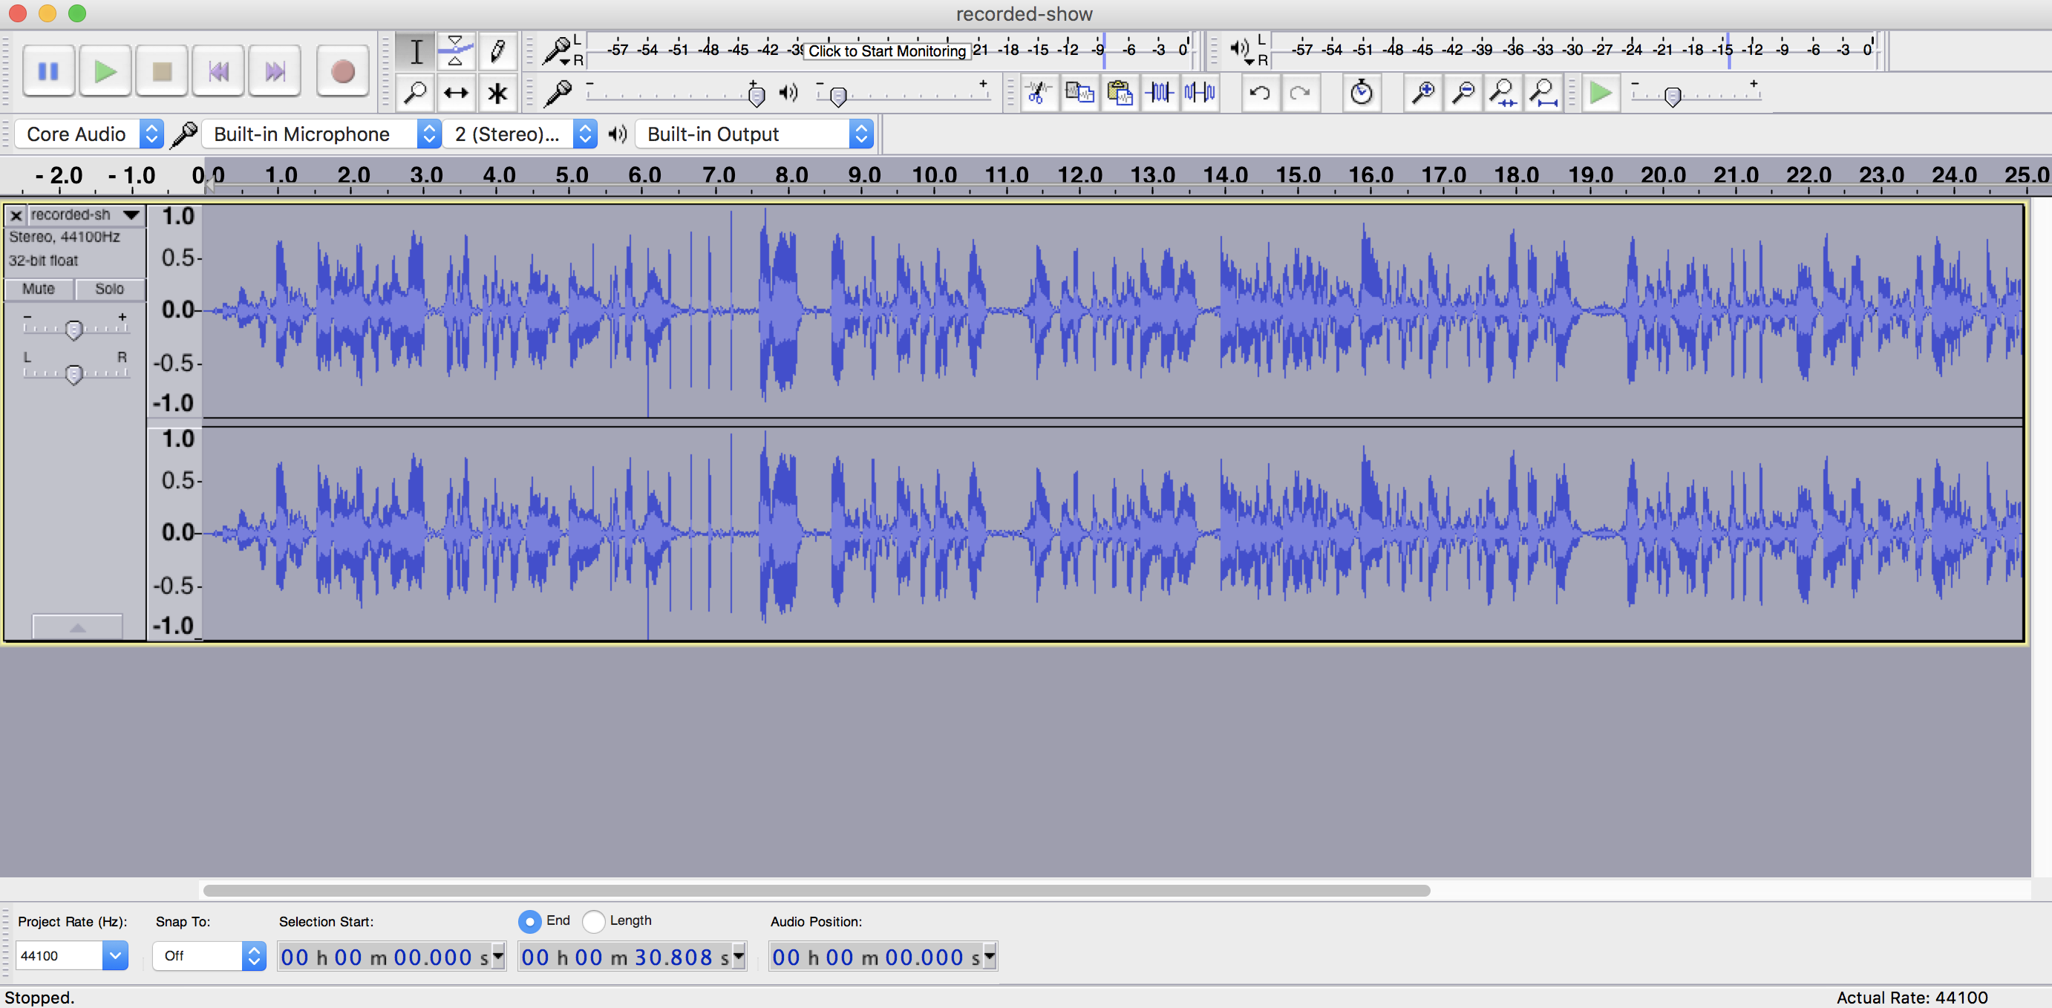Image resolution: width=2052 pixels, height=1008 pixels.
Task: Collapse the track with the bottom arrow button
Action: [x=77, y=626]
